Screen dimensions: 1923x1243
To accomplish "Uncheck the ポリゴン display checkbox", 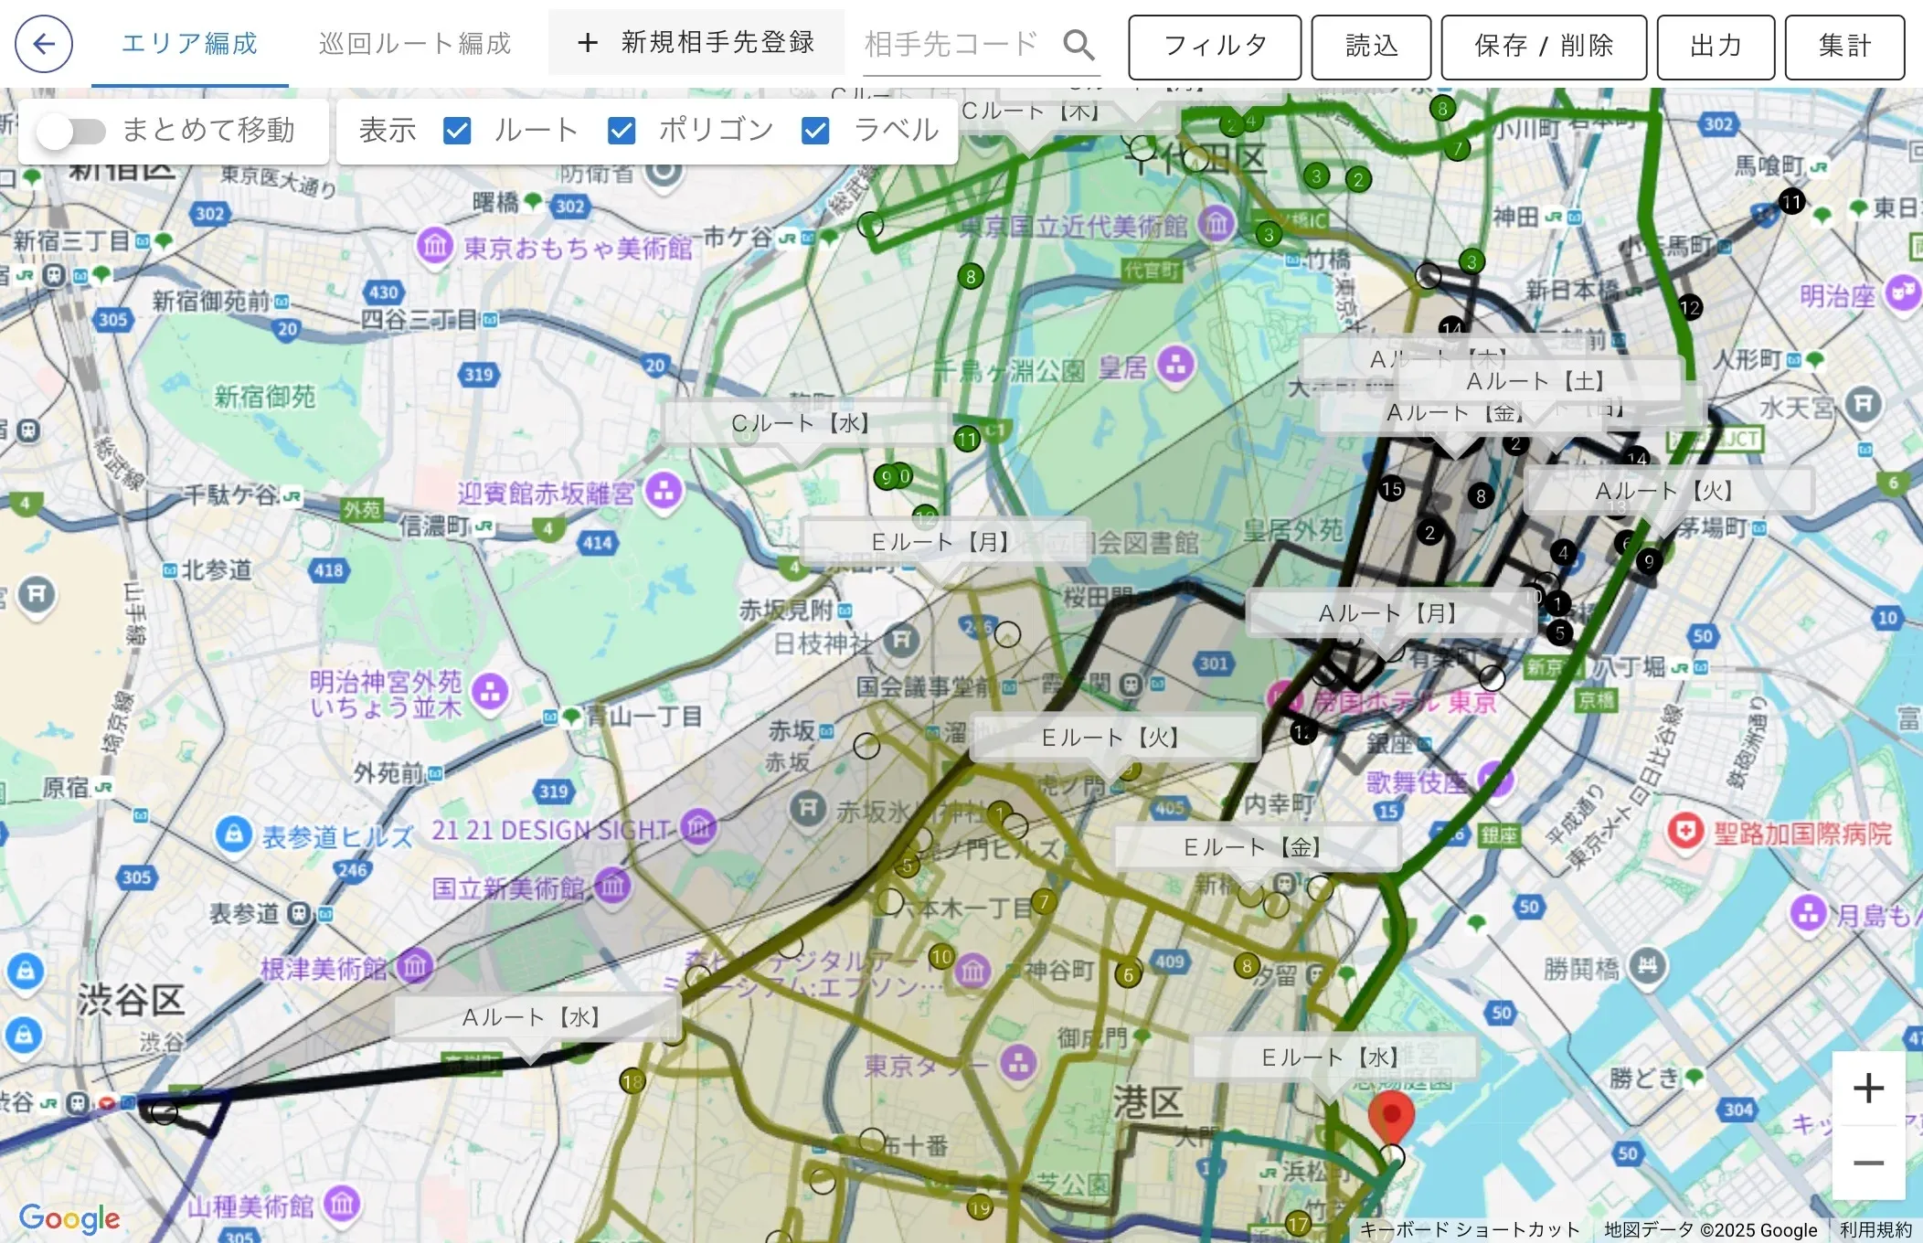I will [622, 131].
